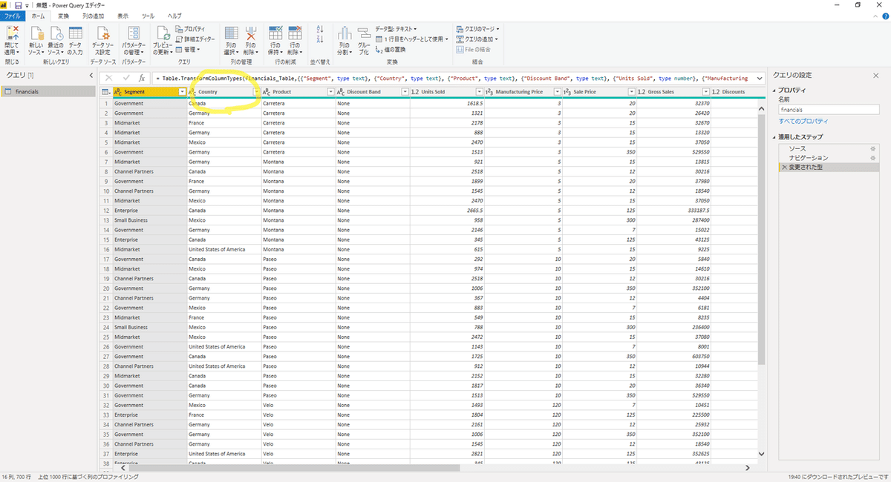Viewport: 891px width, 482px height.
Task: Open the Segment column filter dropdown
Action: click(x=183, y=92)
